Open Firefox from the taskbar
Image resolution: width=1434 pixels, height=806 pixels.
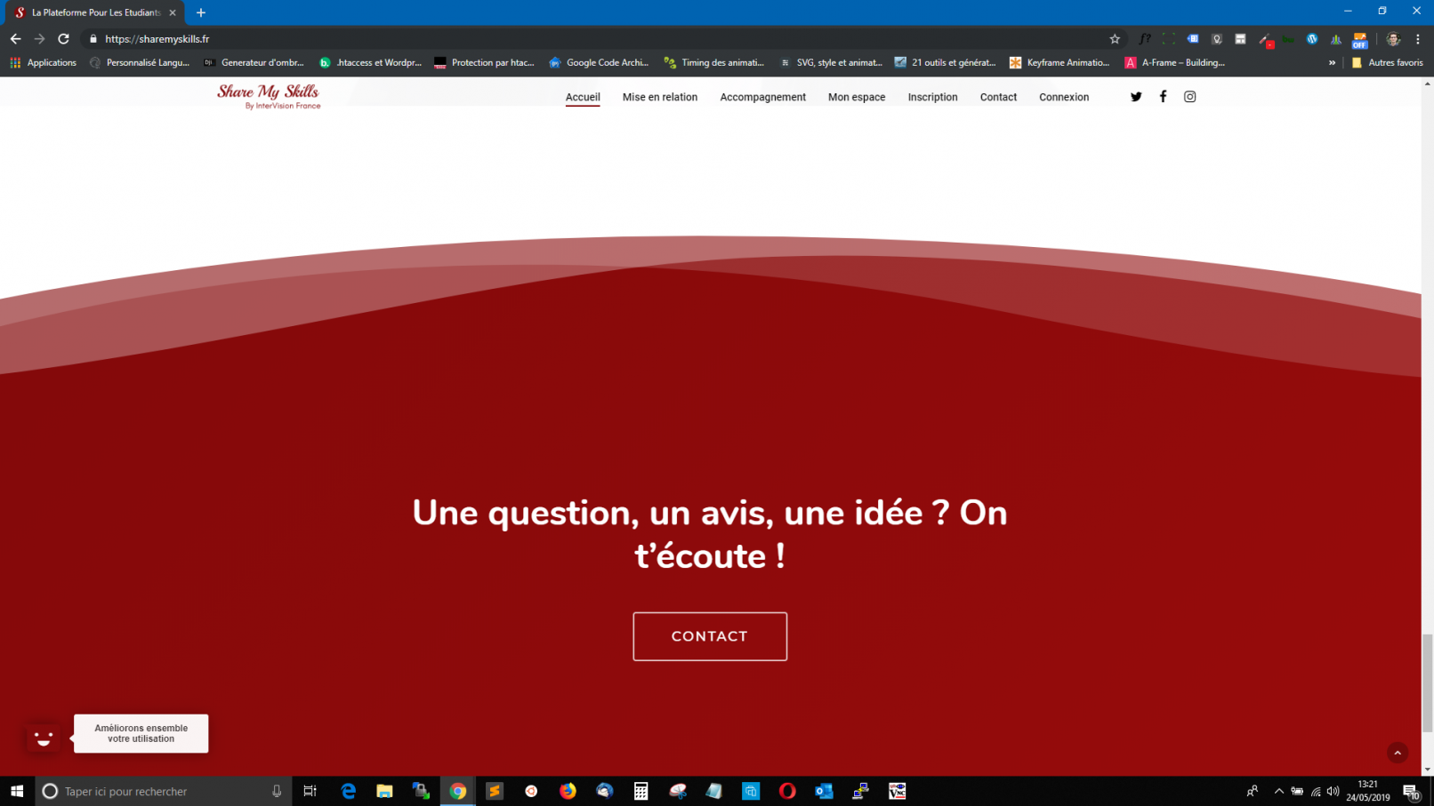[x=568, y=791]
